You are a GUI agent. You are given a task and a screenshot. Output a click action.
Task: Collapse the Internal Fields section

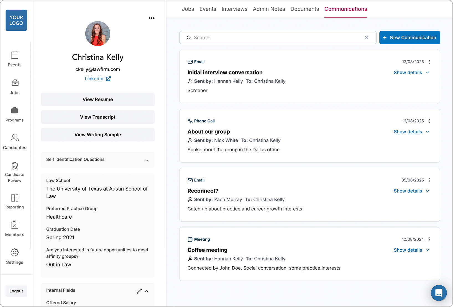(147, 291)
